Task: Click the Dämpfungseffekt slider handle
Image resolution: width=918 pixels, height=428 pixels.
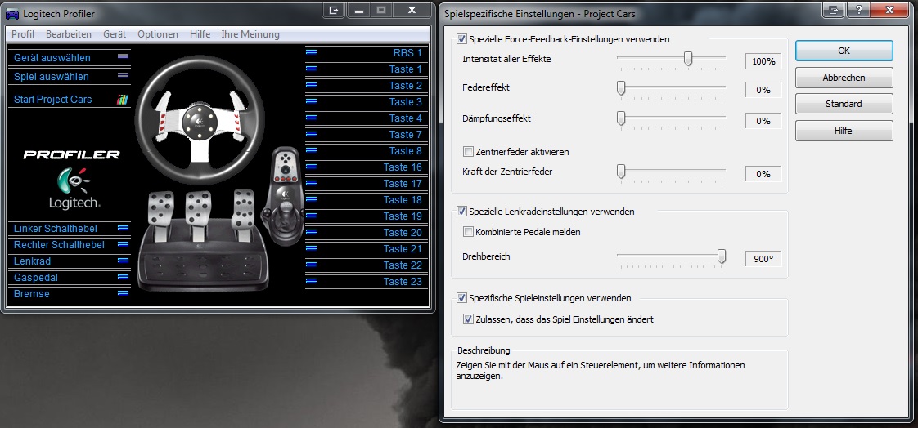Action: click(621, 118)
